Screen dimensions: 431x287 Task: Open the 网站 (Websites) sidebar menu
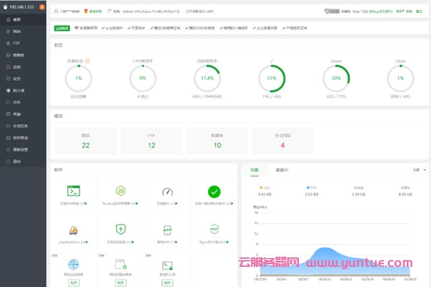(16, 32)
